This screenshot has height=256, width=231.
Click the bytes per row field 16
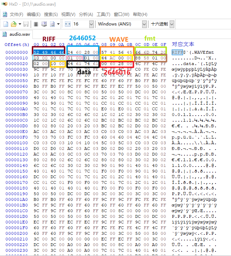[81, 24]
